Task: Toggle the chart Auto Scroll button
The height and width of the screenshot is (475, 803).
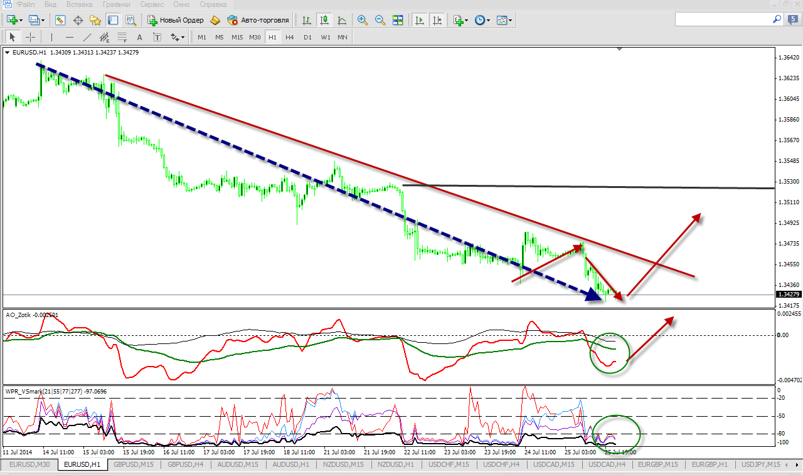Action: pos(420,20)
